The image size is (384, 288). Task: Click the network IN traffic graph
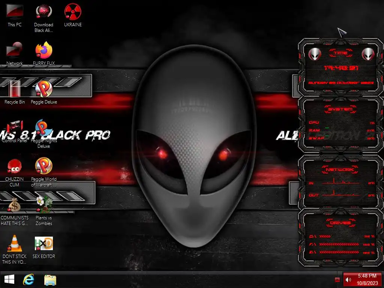340,181
